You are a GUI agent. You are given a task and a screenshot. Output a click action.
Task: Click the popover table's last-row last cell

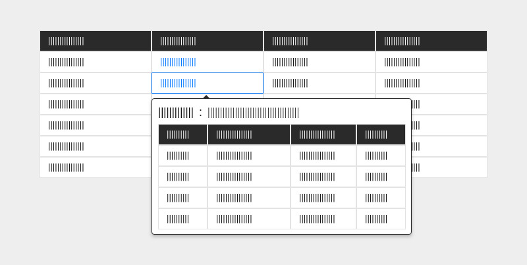pyautogui.click(x=376, y=219)
